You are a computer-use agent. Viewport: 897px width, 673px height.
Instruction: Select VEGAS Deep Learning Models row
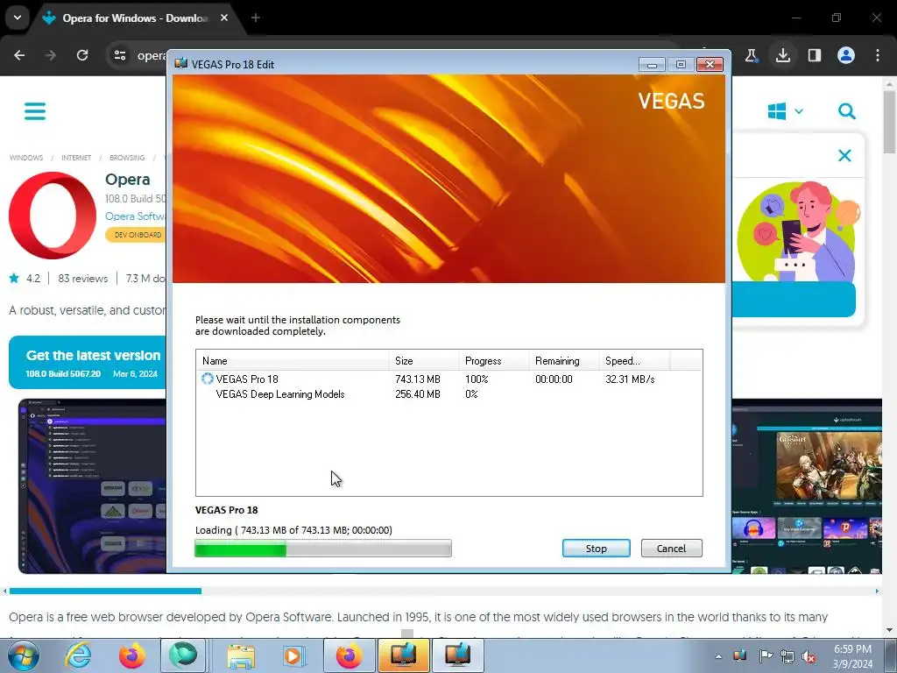(x=449, y=393)
